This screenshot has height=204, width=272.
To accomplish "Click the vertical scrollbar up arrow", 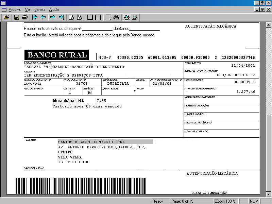I will (268, 25).
